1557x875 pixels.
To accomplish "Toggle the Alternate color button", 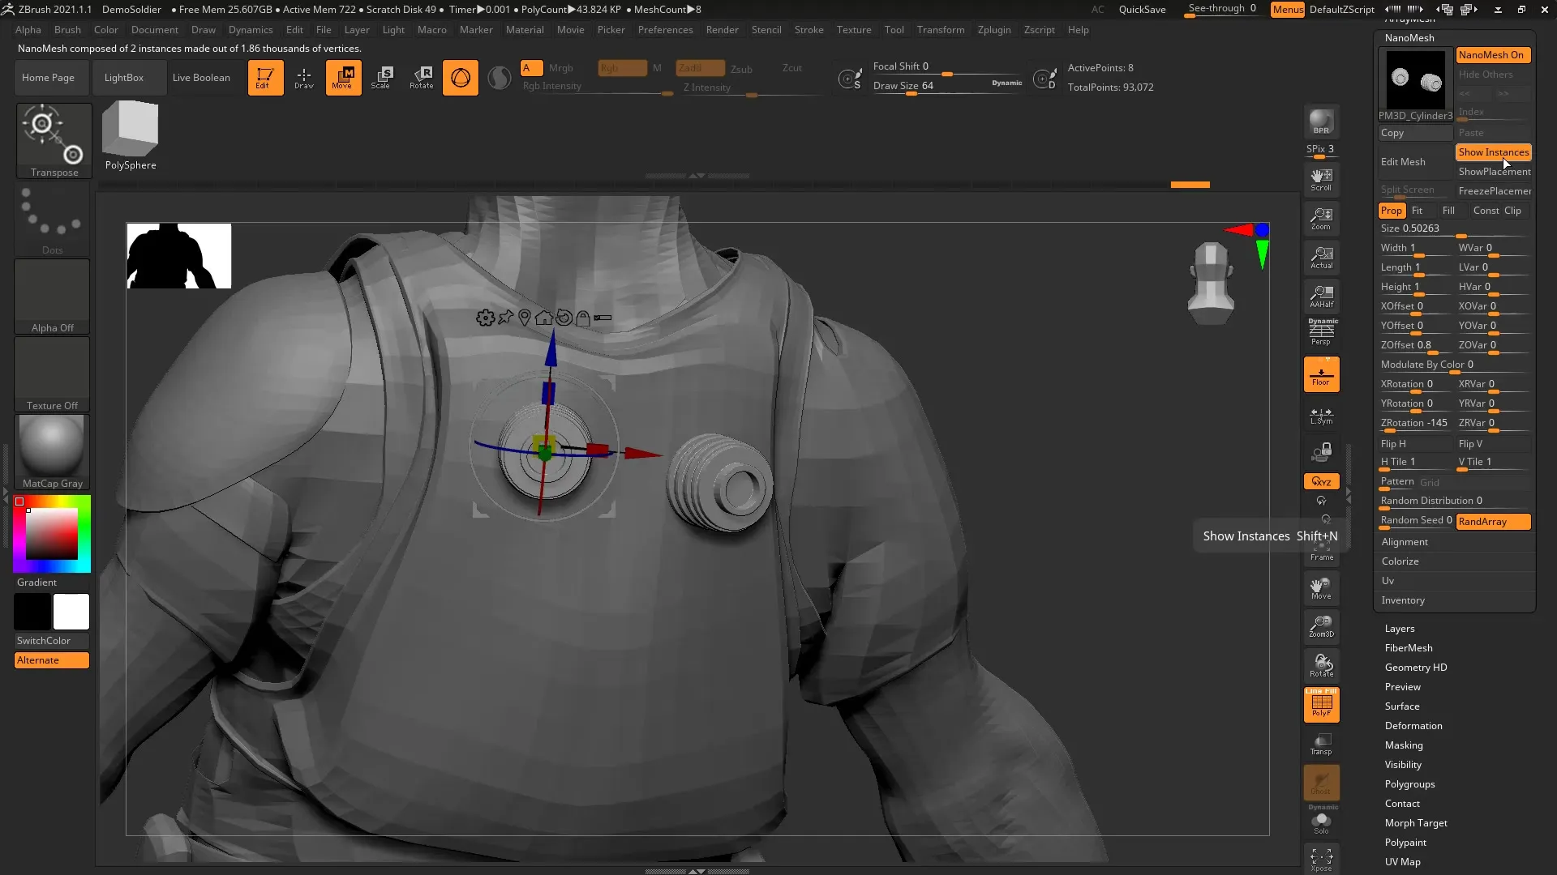I will 52,660.
